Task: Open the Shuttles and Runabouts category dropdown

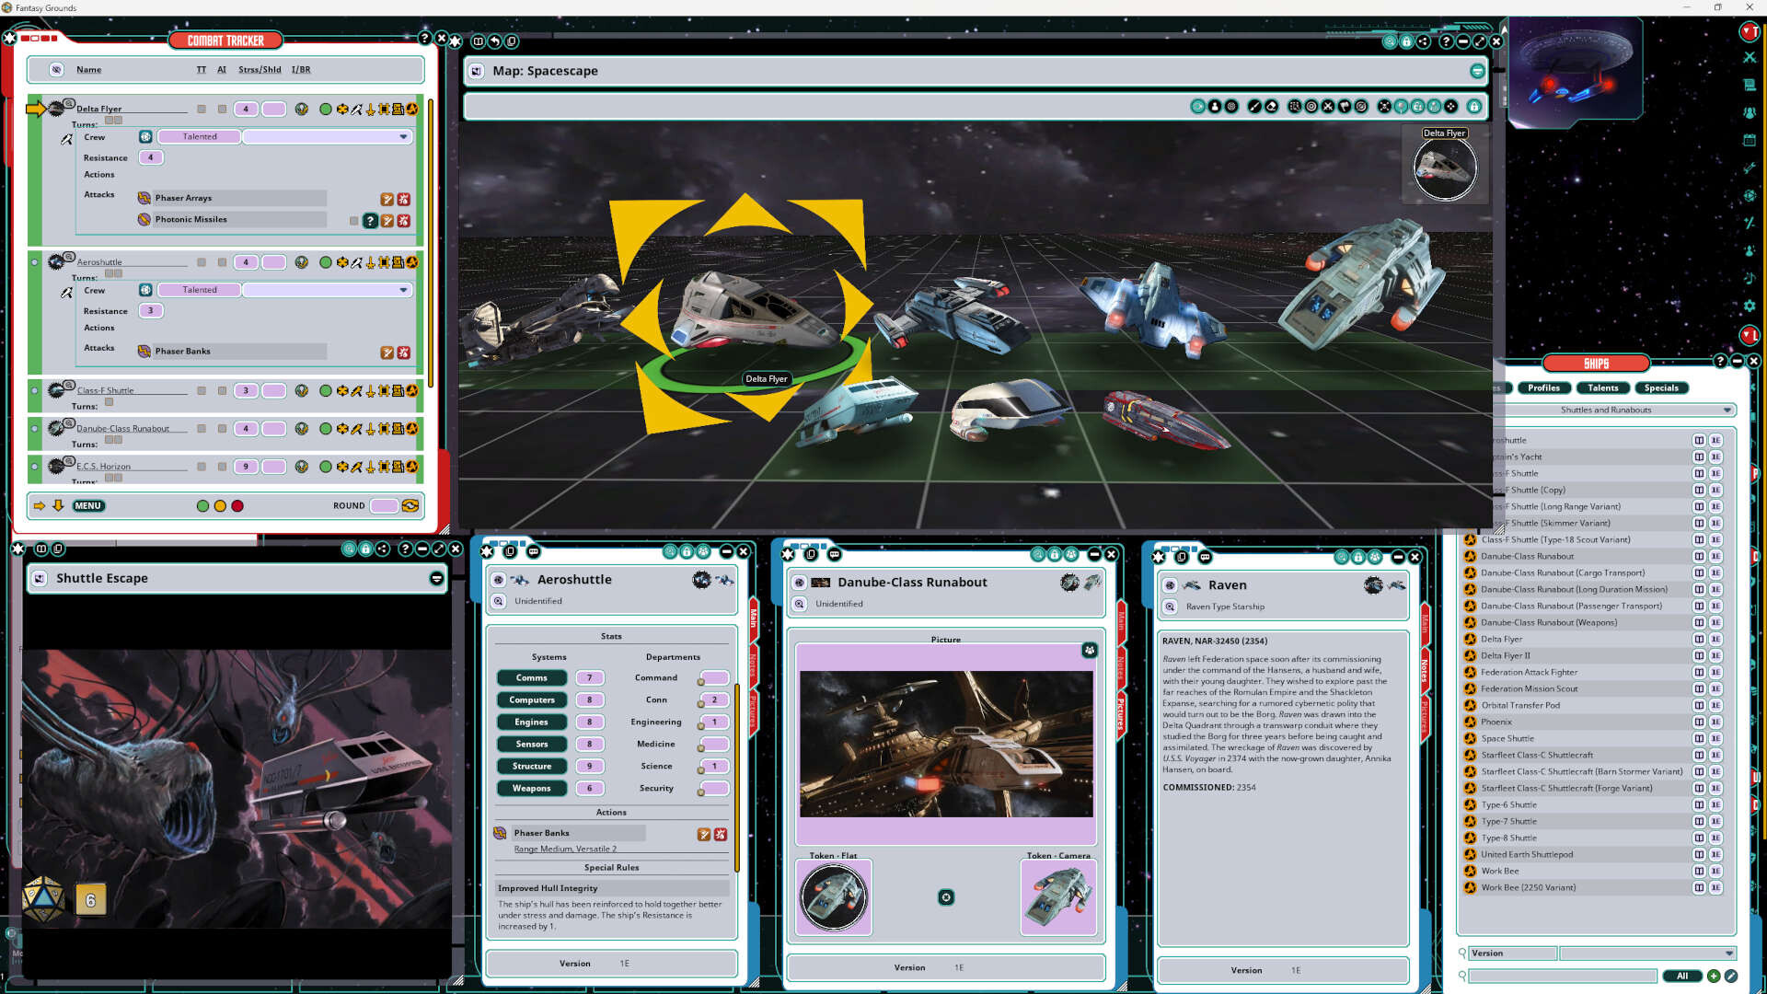Action: point(1727,410)
